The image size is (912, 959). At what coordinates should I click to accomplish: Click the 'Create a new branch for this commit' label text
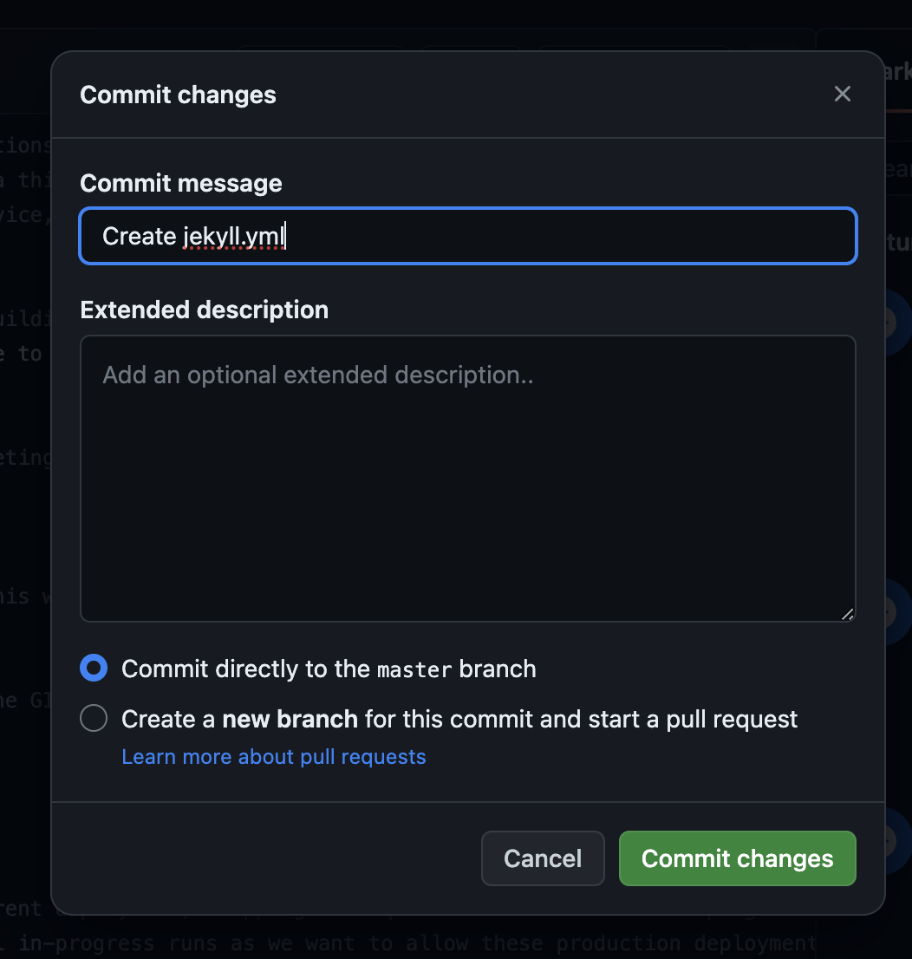point(459,719)
